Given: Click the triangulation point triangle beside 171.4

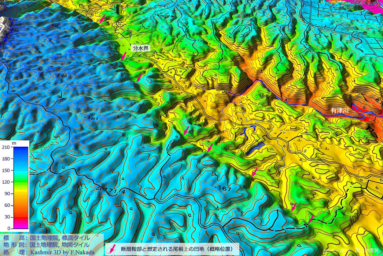Looking at the screenshot, I should click(x=99, y=188).
